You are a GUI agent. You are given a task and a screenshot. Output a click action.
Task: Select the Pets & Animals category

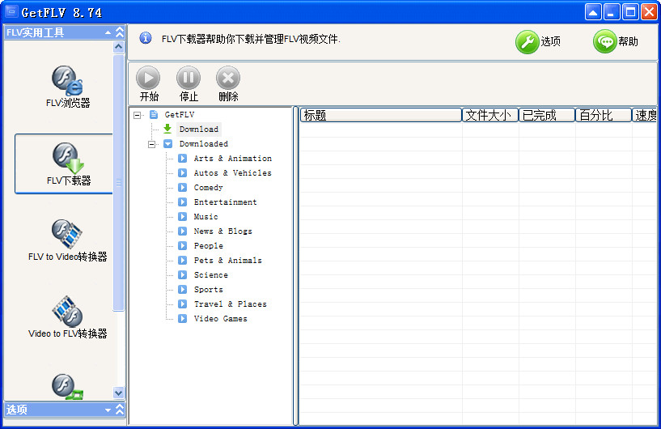227,261
